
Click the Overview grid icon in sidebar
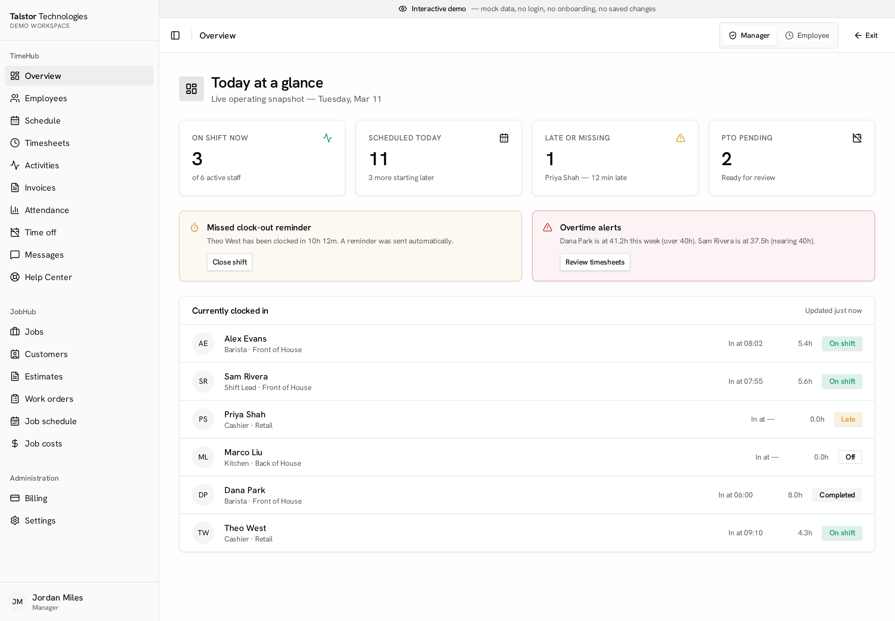(15, 76)
